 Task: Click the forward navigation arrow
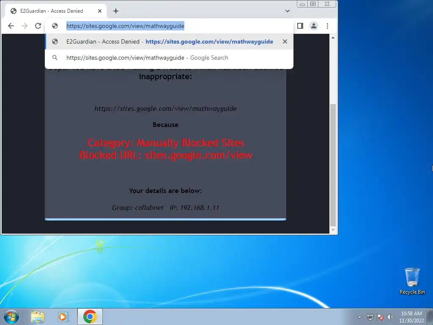click(x=25, y=26)
